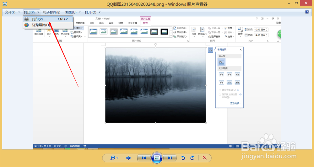Rotate the photo clockwise

click(x=192, y=158)
